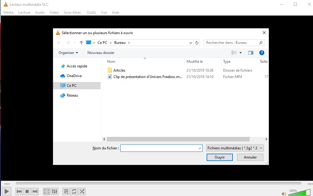The width and height of the screenshot is (313, 196).
Task: Mute audio via the speaker icon
Action: pyautogui.click(x=284, y=193)
